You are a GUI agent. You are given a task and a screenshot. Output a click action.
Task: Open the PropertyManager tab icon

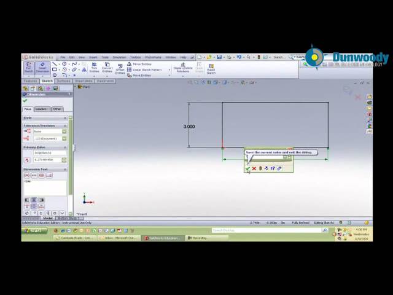click(33, 88)
